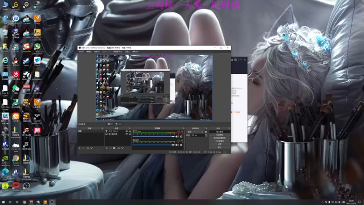The image size is (364, 205).
Task: Mute the Mic/Aux channel speaker icon
Action: (177, 136)
